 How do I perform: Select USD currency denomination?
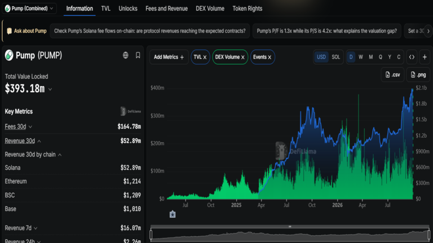(x=321, y=57)
